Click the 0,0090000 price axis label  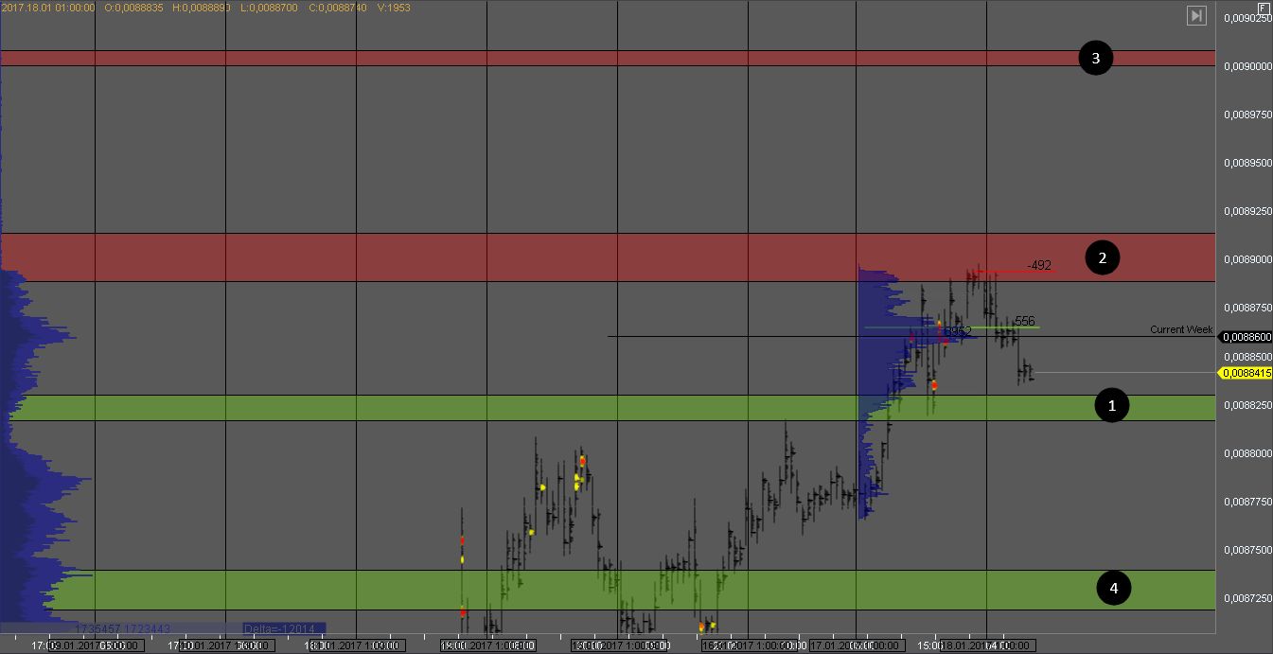point(1246,66)
